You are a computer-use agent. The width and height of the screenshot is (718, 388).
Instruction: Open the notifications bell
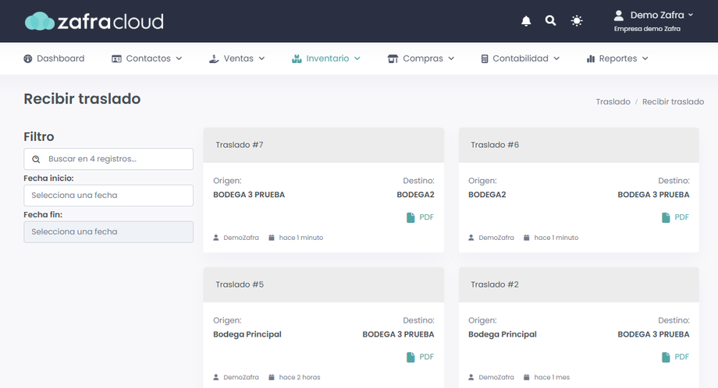tap(526, 20)
